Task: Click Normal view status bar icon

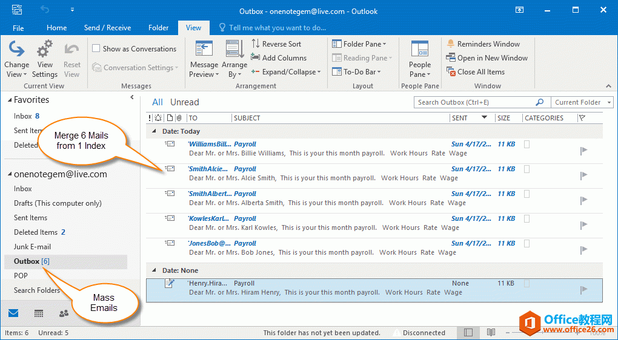Action: point(468,333)
